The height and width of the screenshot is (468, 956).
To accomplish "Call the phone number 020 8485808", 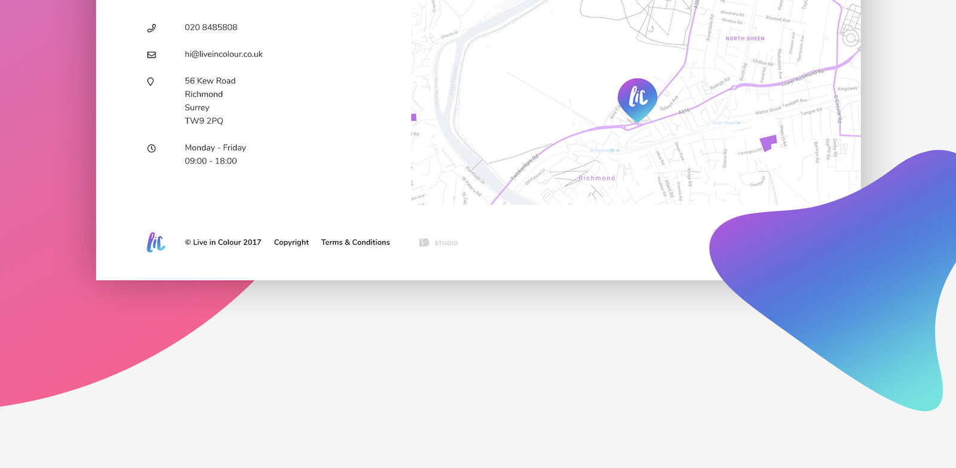I will (211, 27).
